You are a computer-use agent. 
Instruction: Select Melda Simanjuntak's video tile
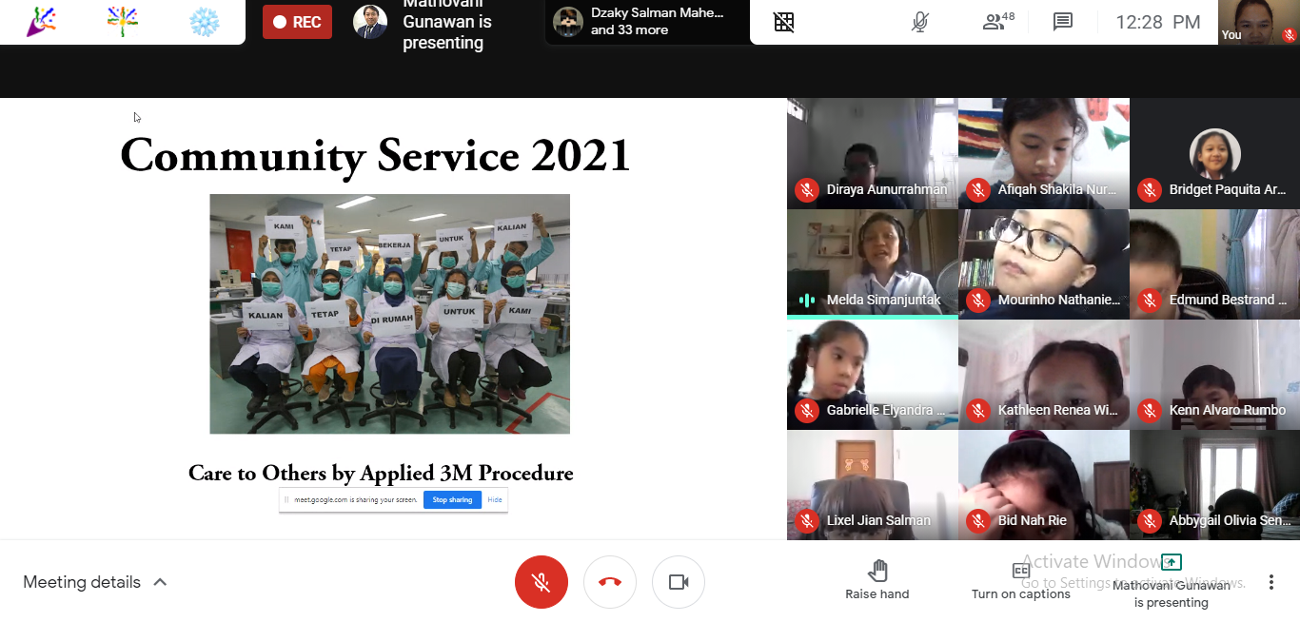pos(872,263)
